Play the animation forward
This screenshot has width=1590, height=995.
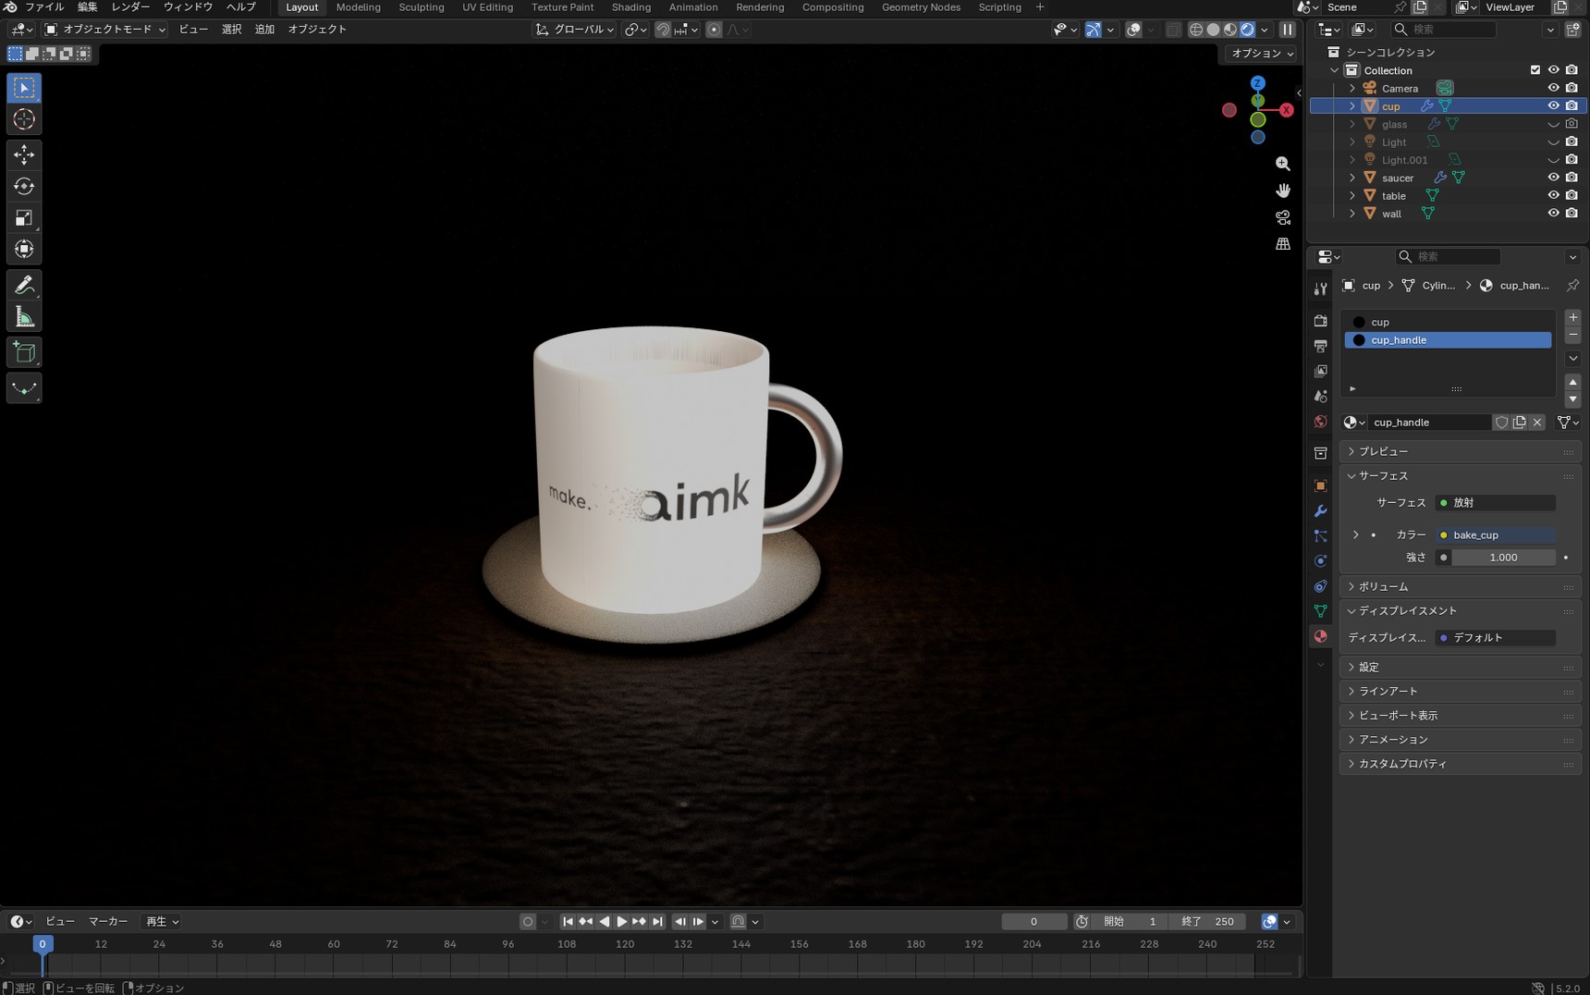click(x=621, y=922)
